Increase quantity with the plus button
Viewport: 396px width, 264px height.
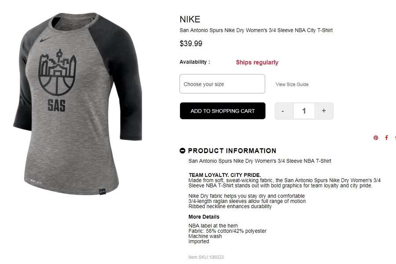[324, 111]
